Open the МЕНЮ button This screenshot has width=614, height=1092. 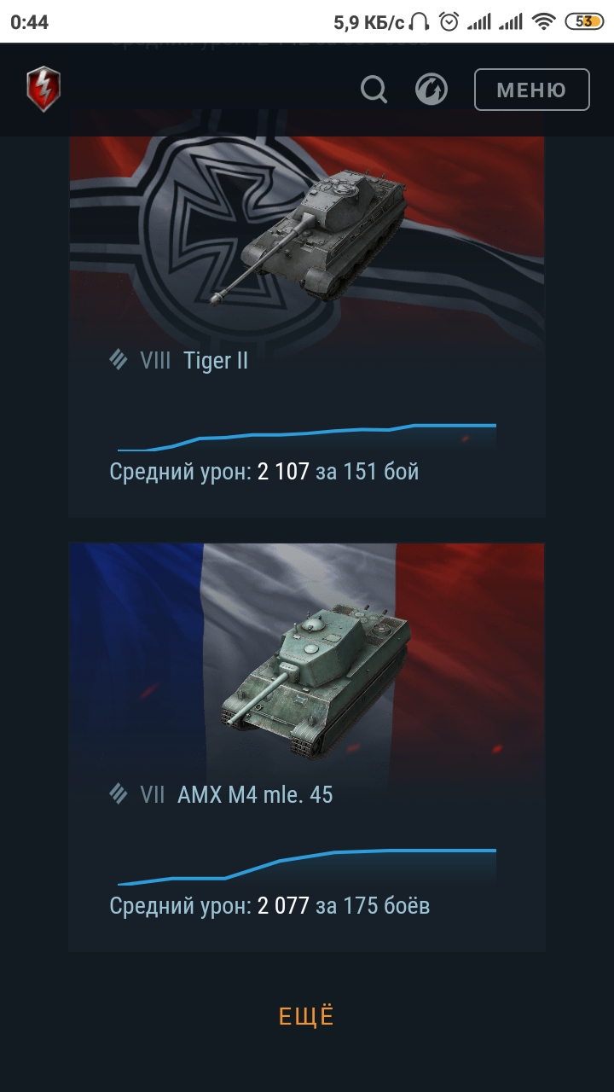531,90
